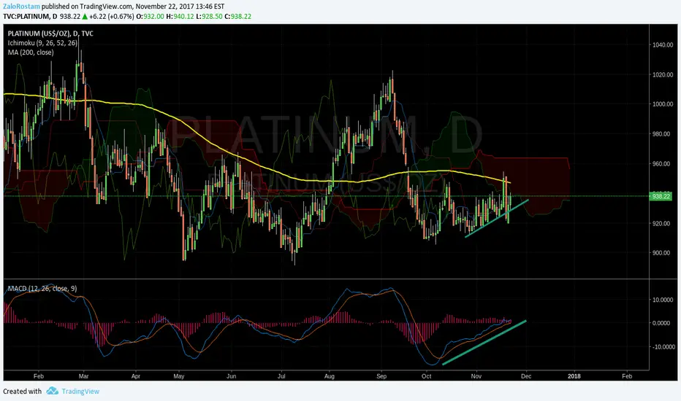
Task: Click the 2018 time axis label
Action: click(x=574, y=376)
